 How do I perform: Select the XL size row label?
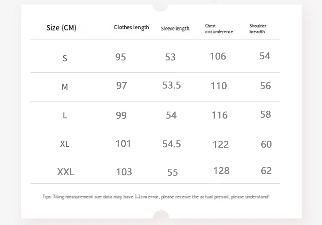tap(65, 144)
